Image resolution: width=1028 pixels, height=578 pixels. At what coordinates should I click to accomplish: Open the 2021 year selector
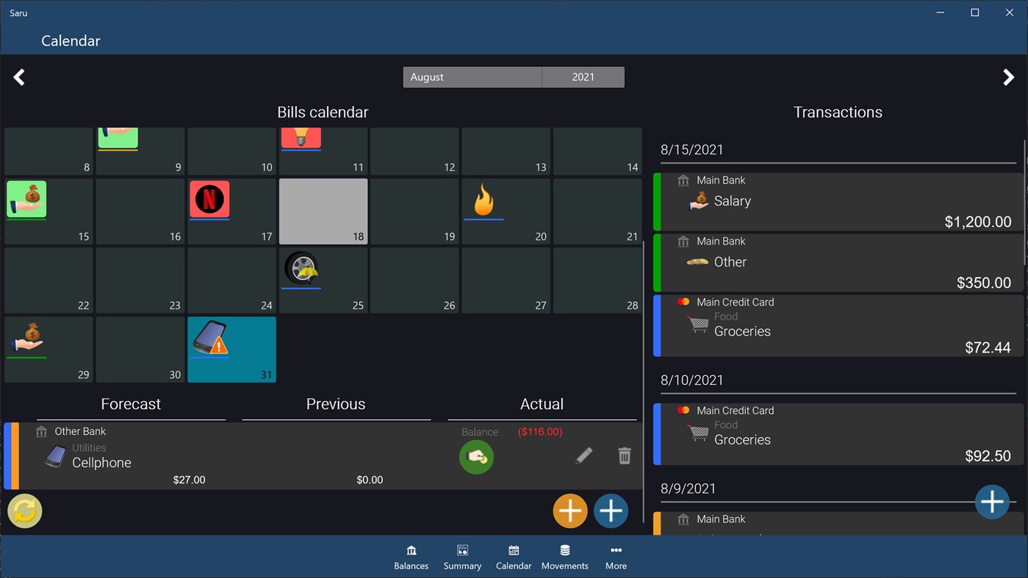pos(583,76)
